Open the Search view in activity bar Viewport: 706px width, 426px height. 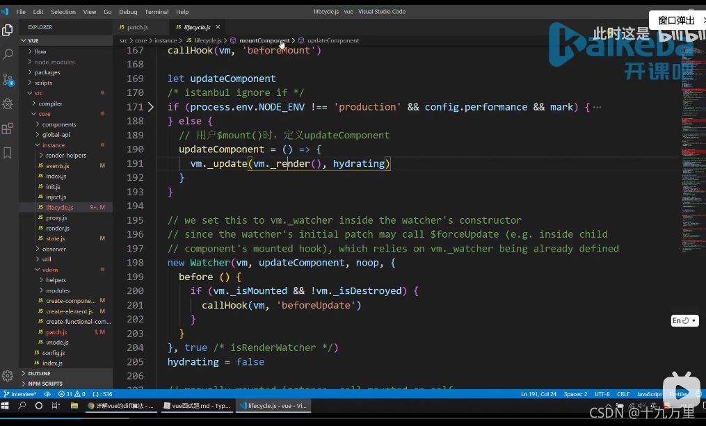click(x=8, y=55)
